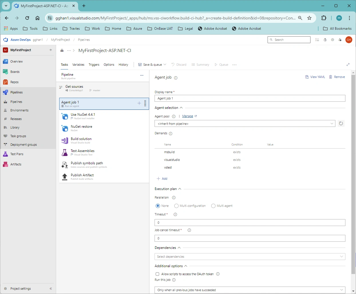The image size is (356, 294).
Task: Open Run this job dropdown
Action: point(250,290)
